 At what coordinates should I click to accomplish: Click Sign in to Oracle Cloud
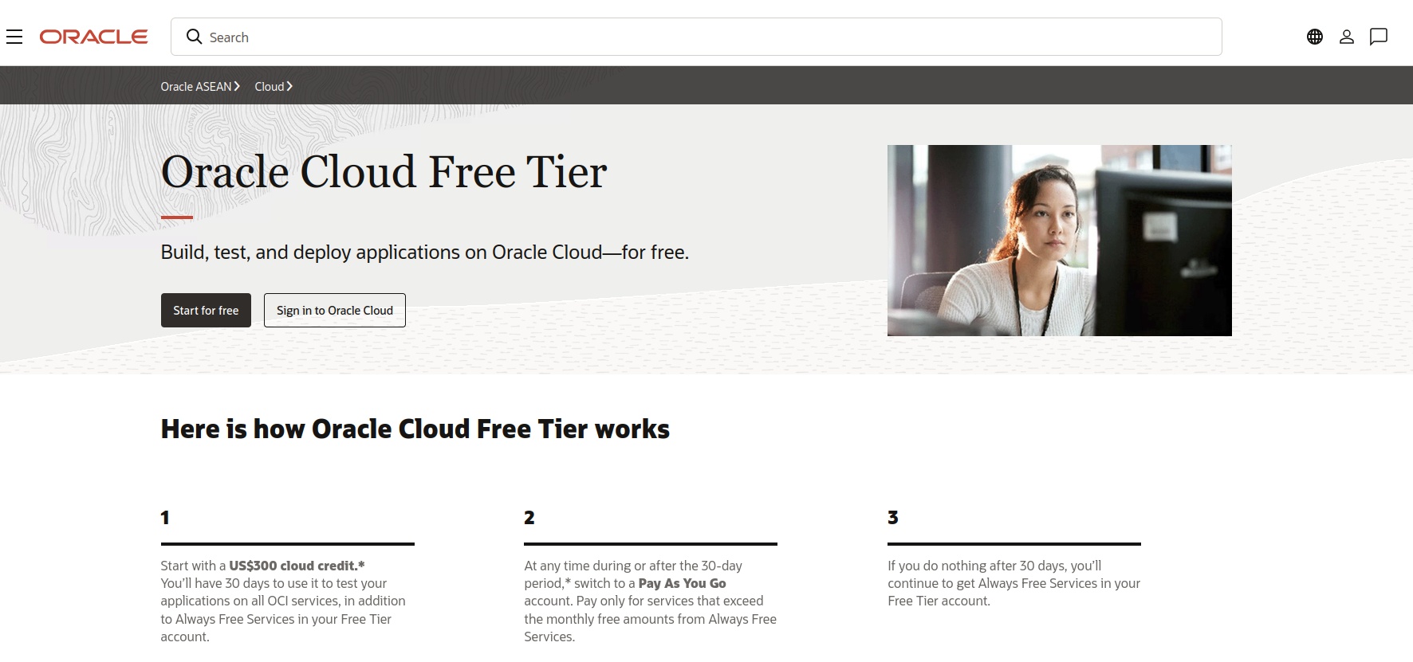(335, 310)
